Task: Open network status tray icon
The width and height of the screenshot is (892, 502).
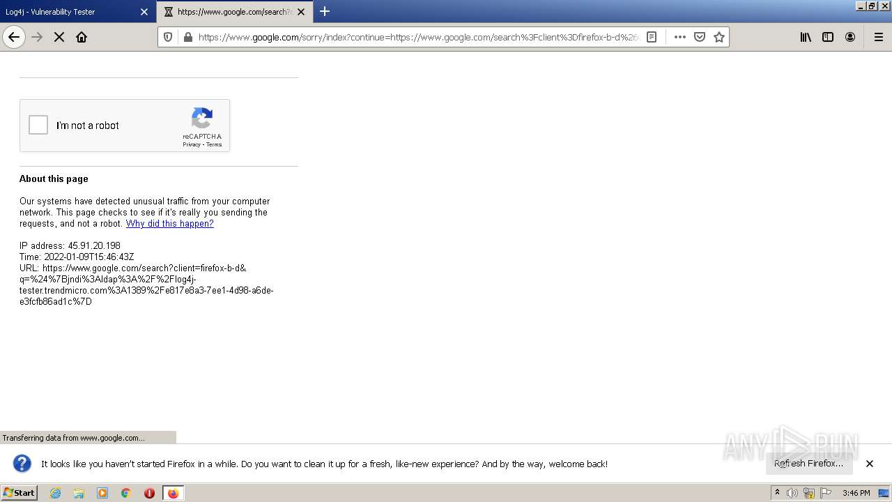Action: coord(809,493)
